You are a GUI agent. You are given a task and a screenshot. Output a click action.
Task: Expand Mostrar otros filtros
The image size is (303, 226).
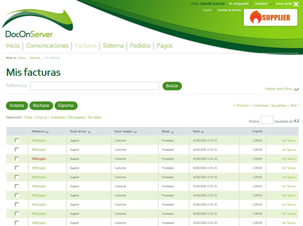pyautogui.click(x=282, y=89)
